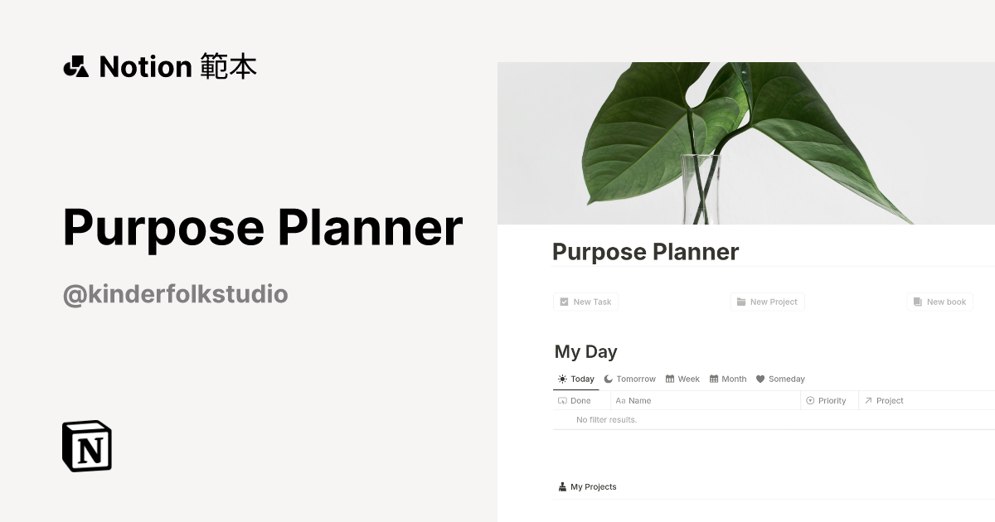
Task: Select the large Notion N logo
Action: tap(87, 446)
